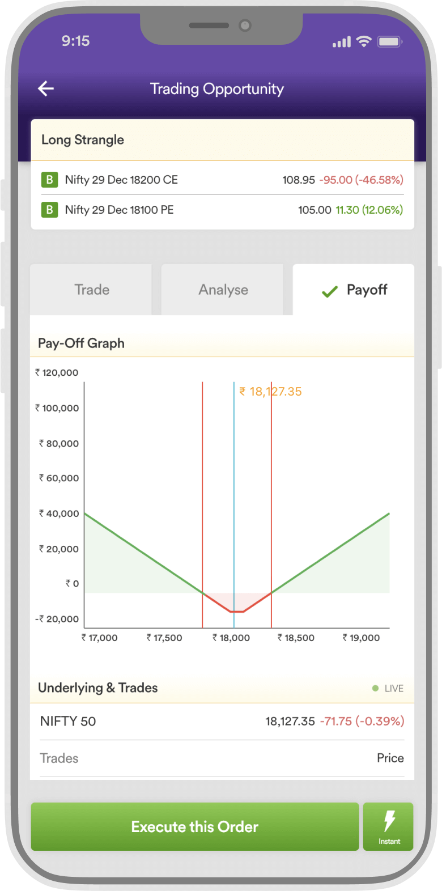Viewport: 442px width, 891px height.
Task: Tap the Wi-Fi status icon
Action: 364,41
